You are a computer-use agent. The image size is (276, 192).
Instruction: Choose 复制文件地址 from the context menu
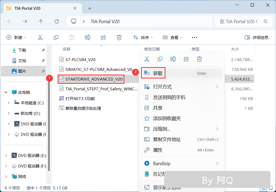pyautogui.click(x=182, y=140)
